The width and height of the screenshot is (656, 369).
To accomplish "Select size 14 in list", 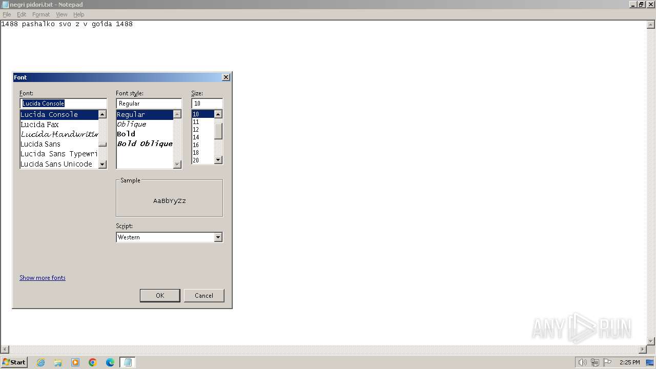I will pyautogui.click(x=203, y=137).
